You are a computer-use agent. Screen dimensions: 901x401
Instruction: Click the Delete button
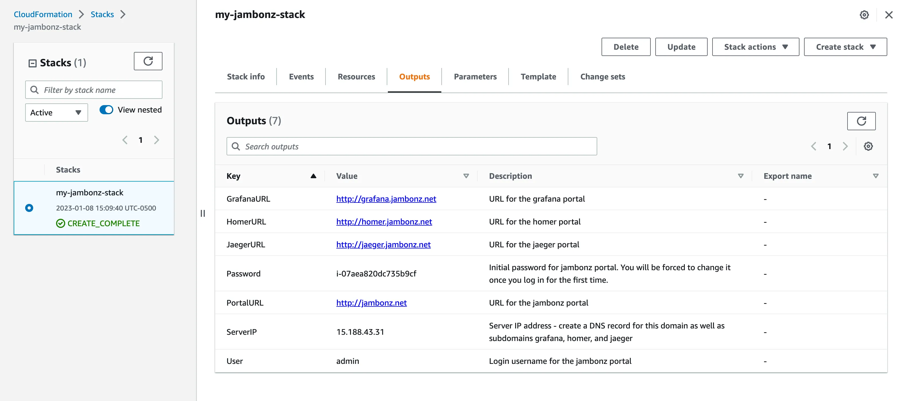pos(626,47)
